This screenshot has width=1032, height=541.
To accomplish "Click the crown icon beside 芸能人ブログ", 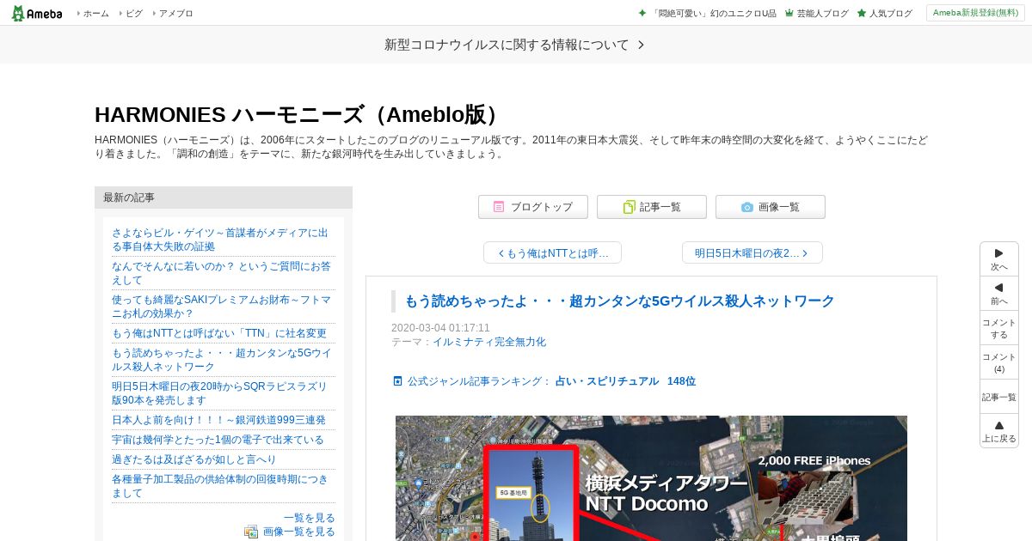I will 789,14.
